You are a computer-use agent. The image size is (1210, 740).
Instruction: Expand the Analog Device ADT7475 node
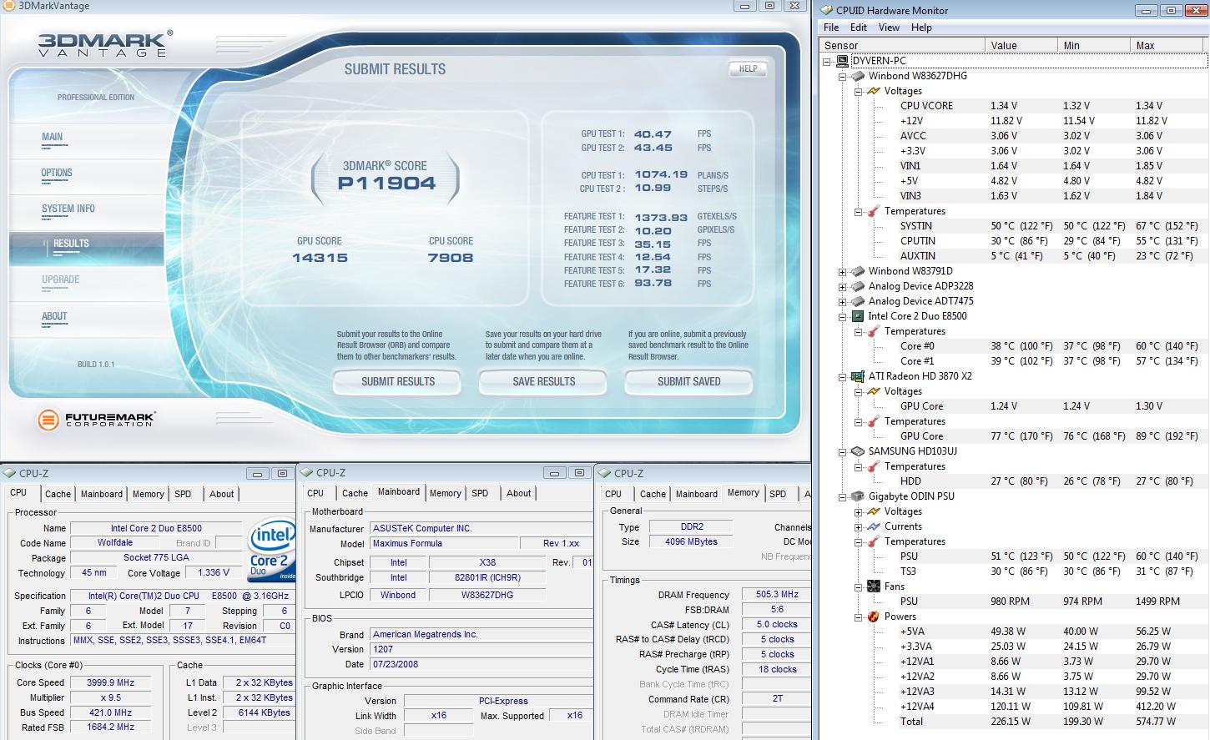click(x=842, y=301)
